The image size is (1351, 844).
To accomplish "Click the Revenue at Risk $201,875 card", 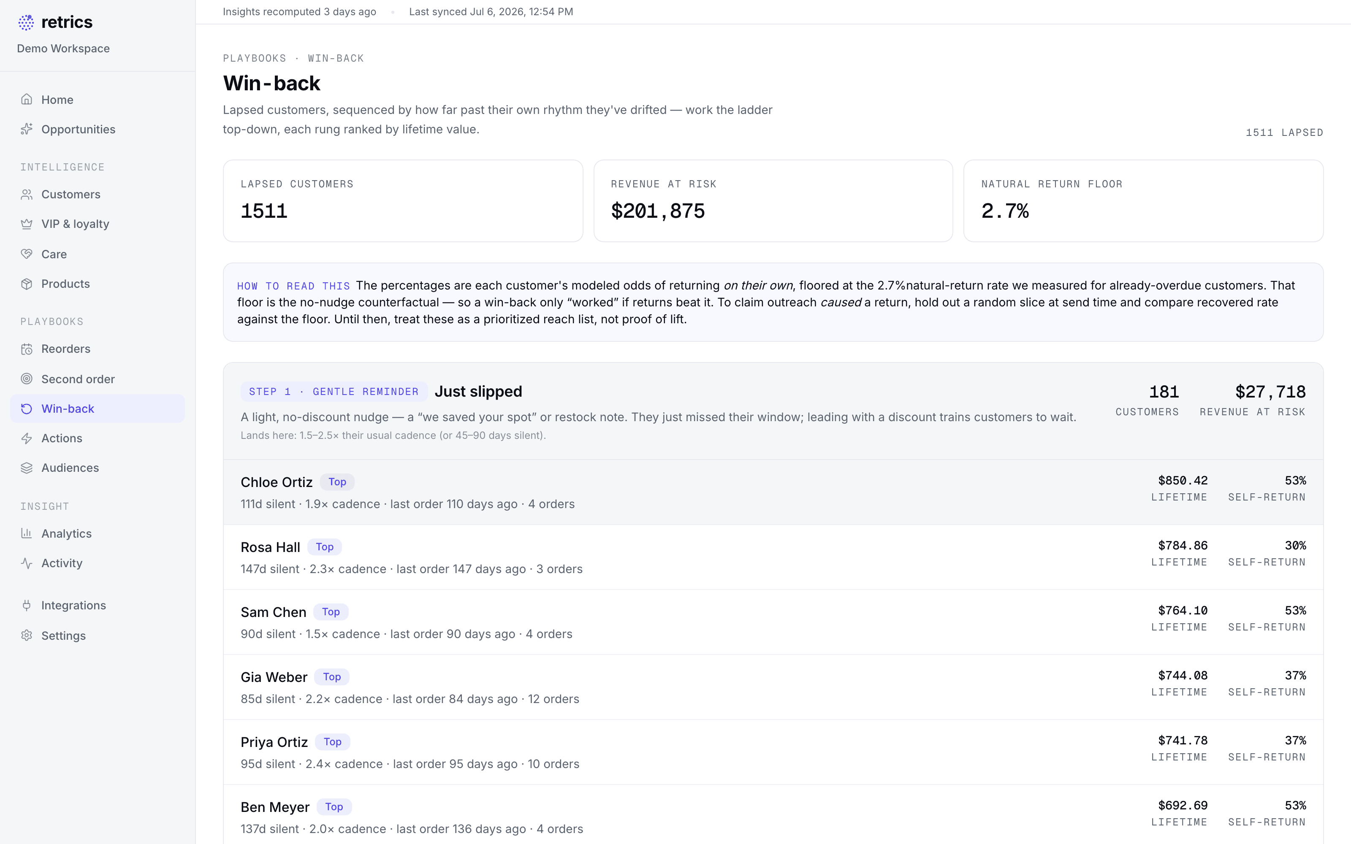I will 773,201.
